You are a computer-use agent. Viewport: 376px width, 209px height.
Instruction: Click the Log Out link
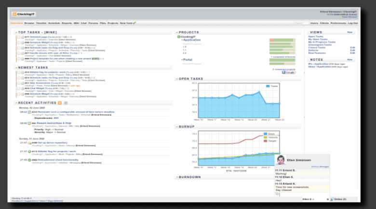[x=352, y=23]
